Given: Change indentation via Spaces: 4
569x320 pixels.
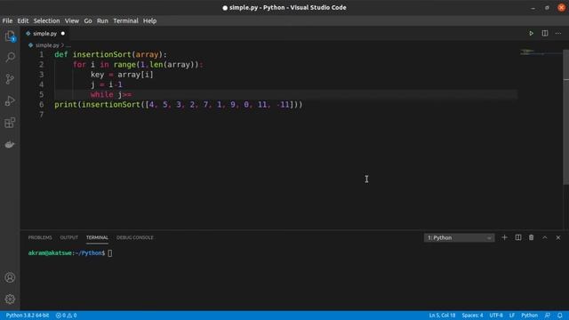Looking at the screenshot, I should [x=472, y=316].
